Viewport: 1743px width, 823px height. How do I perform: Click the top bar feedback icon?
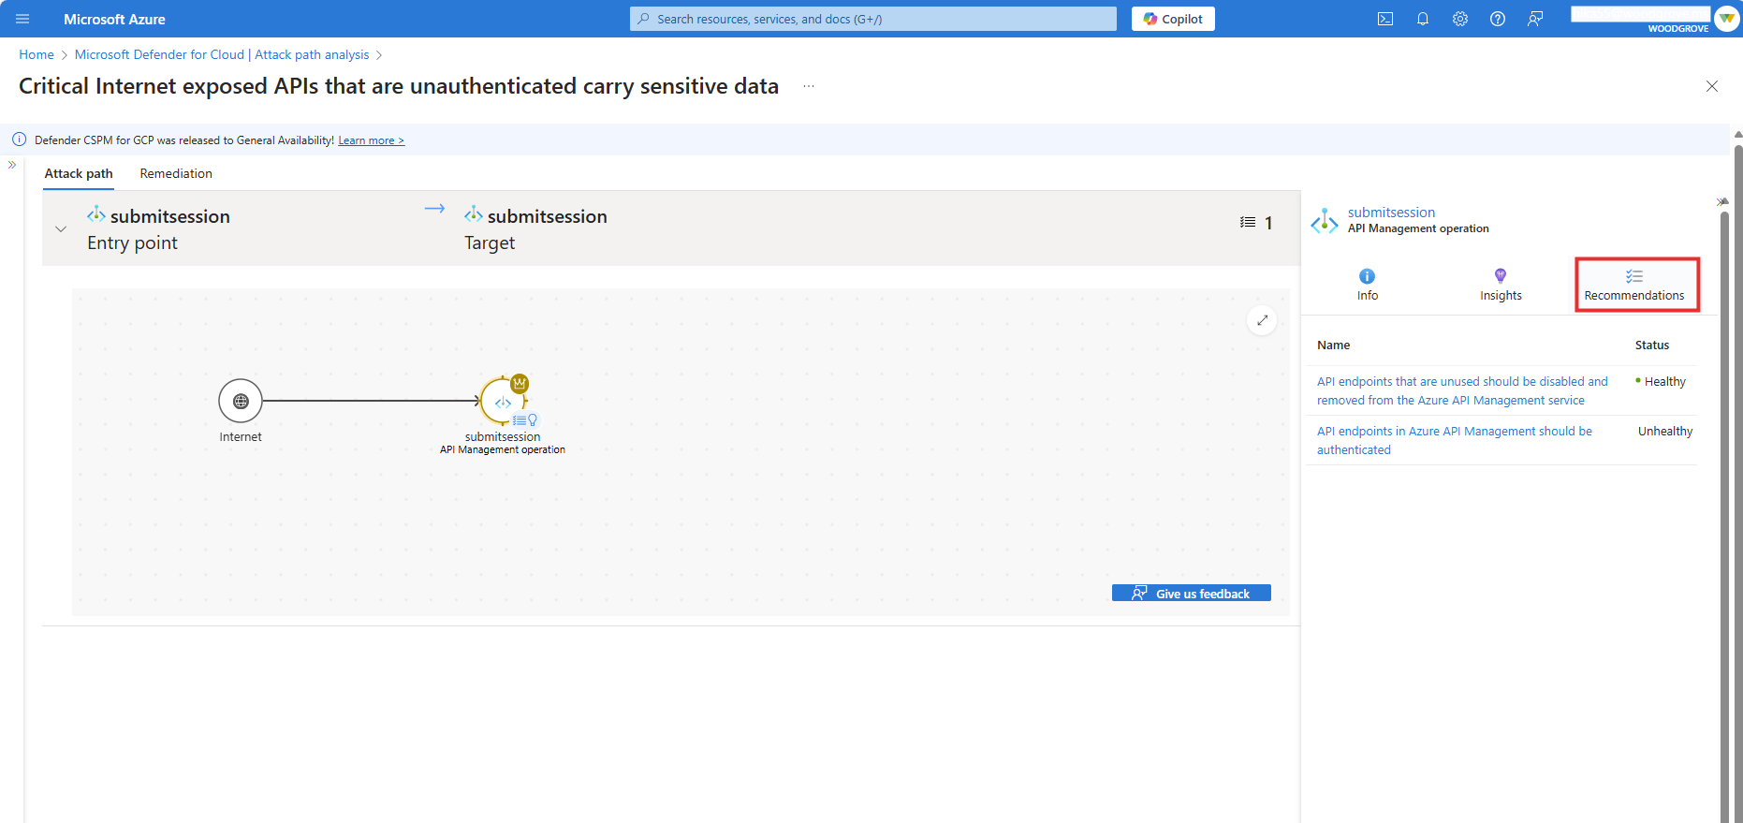pyautogui.click(x=1535, y=19)
